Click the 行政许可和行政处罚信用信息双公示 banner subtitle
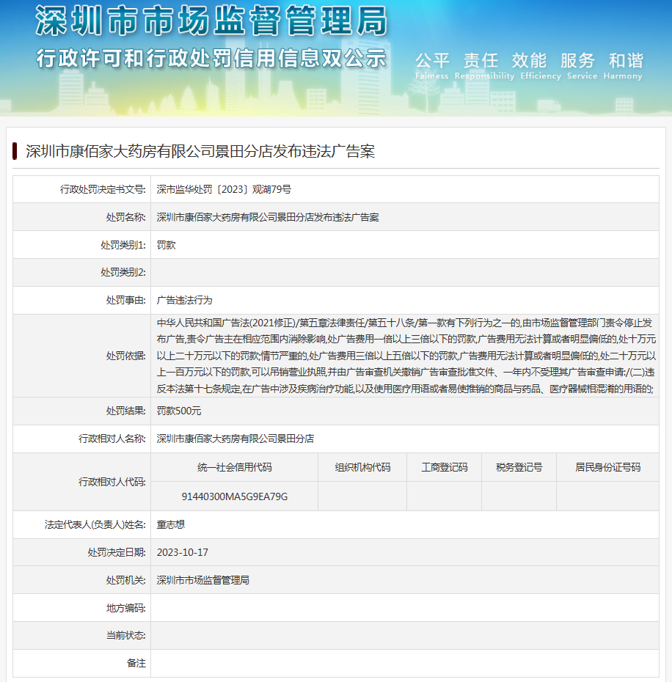This screenshot has height=682, width=672. 211,58
